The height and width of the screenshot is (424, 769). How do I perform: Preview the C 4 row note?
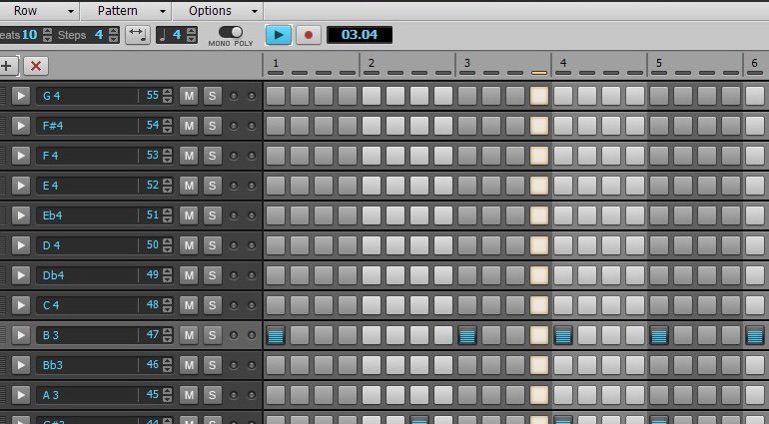[21, 305]
